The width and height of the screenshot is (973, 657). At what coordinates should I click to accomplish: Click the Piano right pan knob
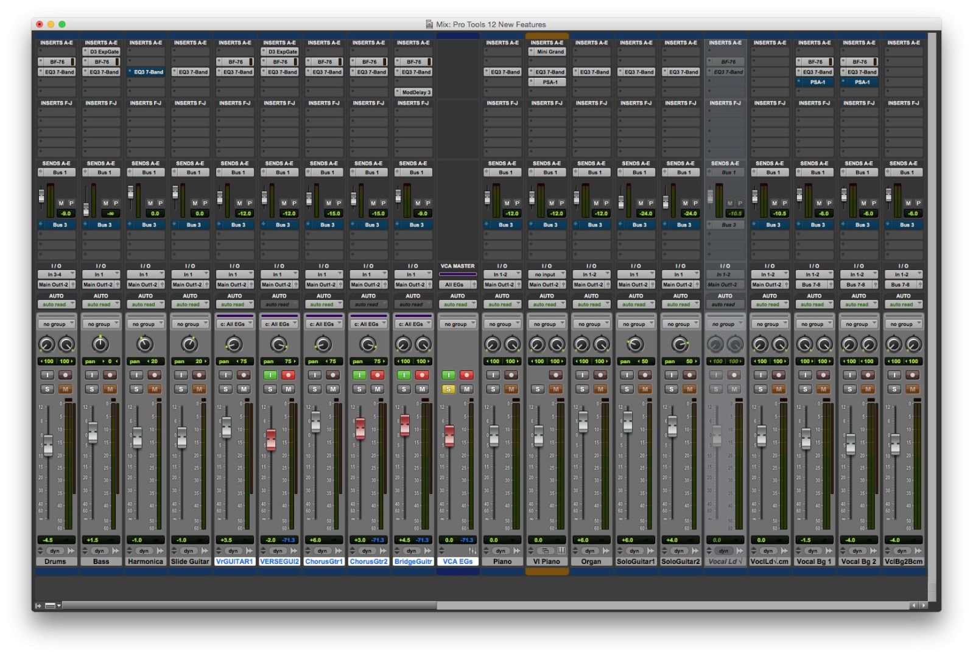point(512,345)
